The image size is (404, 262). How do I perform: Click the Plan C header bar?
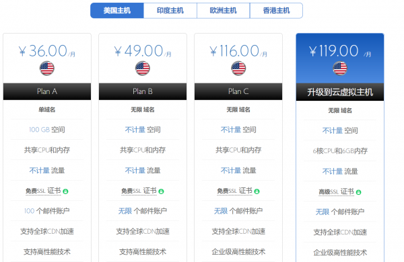[238, 91]
